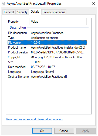Click the Original filename value AsyncAwaitBestPractices.dll
98x136 pixels.
coord(49,77)
